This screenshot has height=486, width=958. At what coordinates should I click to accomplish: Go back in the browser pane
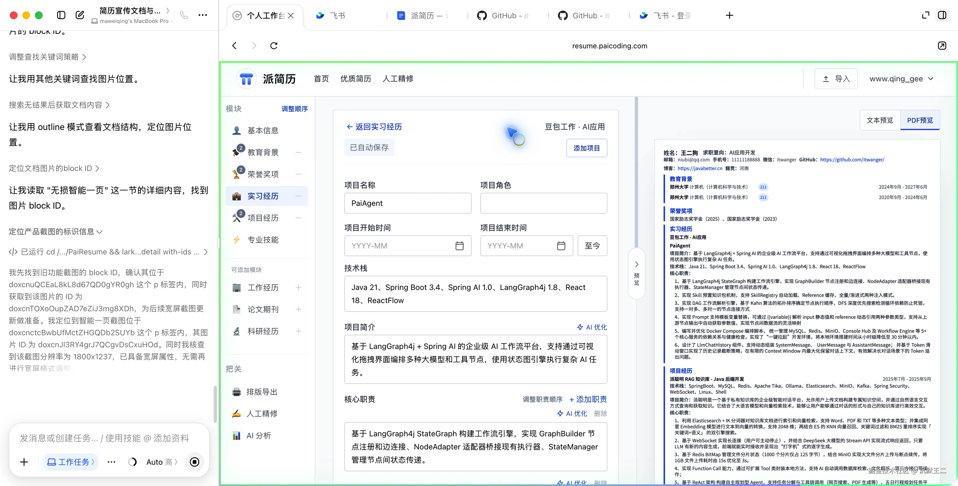pyautogui.click(x=234, y=46)
